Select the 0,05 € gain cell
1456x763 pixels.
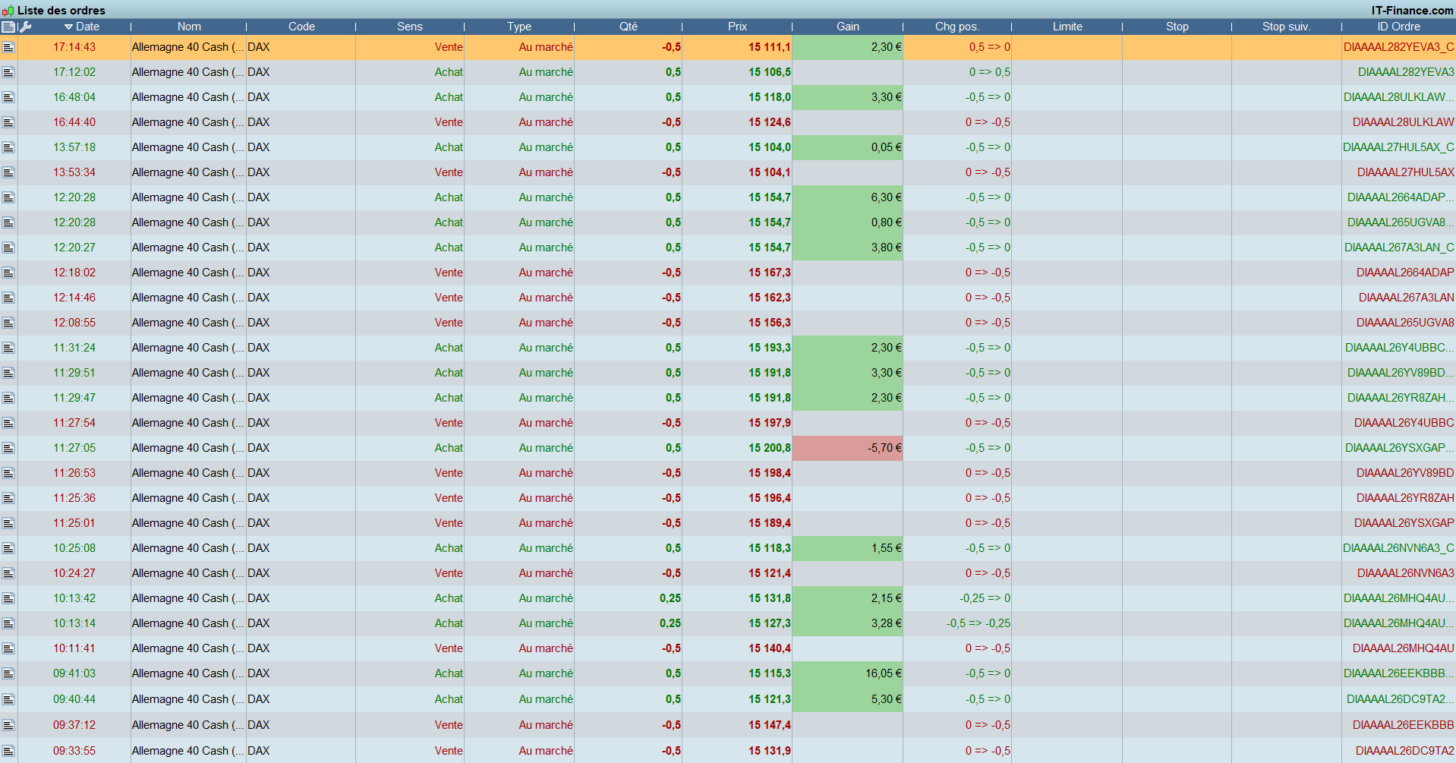click(x=848, y=147)
